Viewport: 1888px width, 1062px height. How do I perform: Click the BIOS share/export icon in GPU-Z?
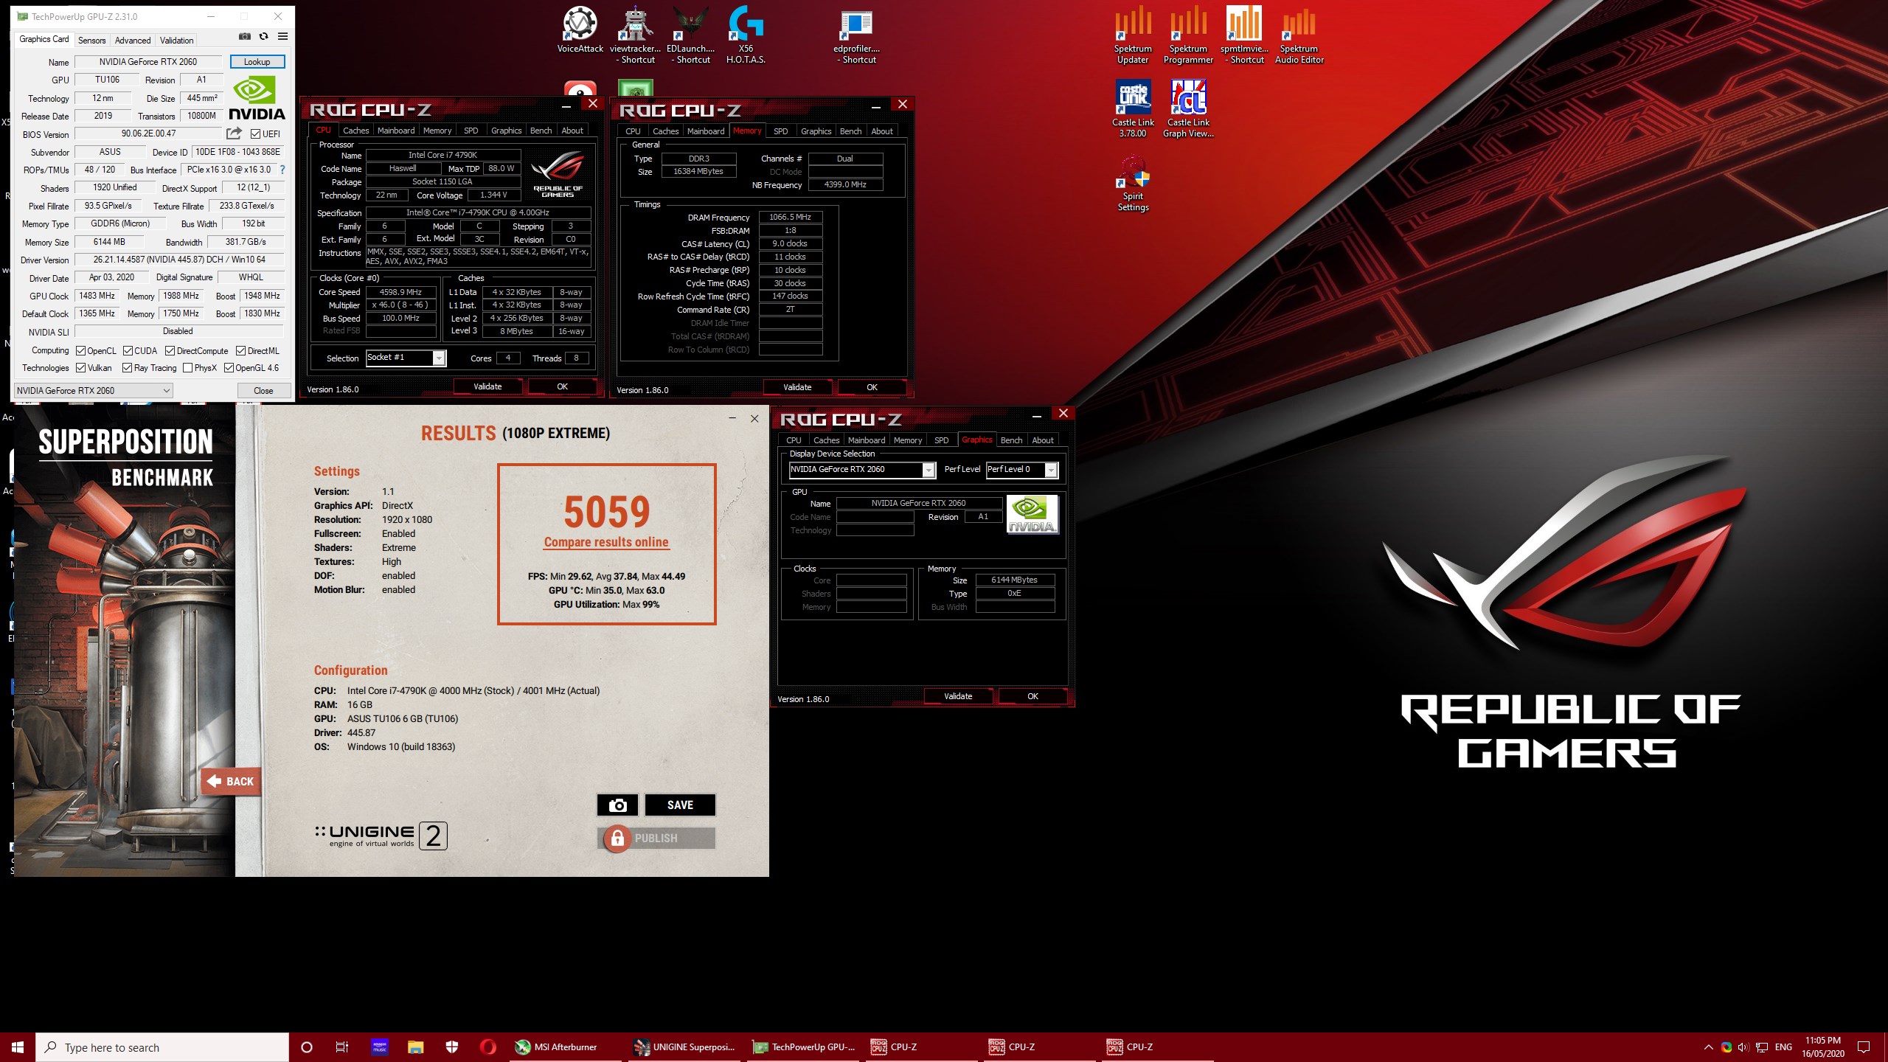(234, 133)
